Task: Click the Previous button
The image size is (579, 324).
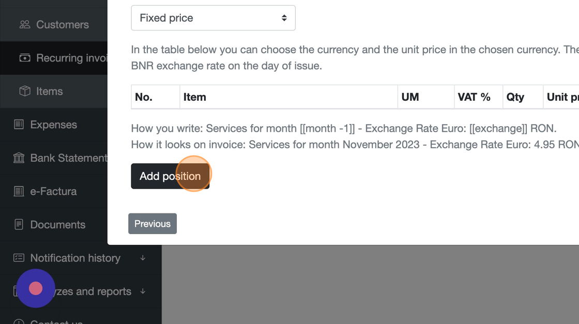Action: pyautogui.click(x=153, y=224)
